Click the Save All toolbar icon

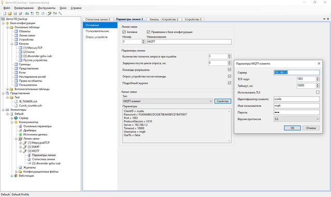pos(21,13)
